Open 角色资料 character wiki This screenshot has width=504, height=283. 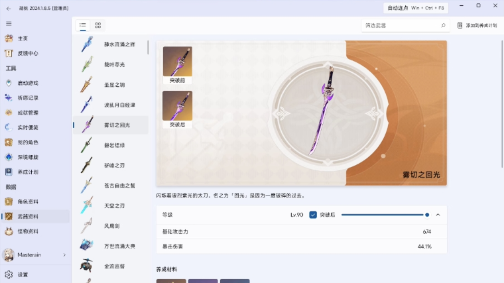pyautogui.click(x=35, y=201)
